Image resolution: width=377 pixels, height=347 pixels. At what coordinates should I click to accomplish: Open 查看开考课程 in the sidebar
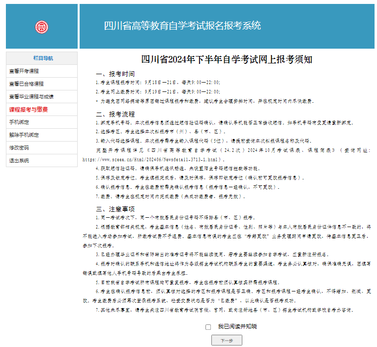click(x=24, y=71)
